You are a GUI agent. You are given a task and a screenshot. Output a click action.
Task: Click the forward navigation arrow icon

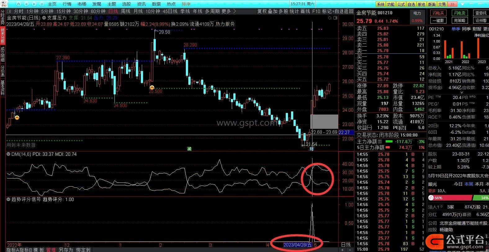coord(34,4)
